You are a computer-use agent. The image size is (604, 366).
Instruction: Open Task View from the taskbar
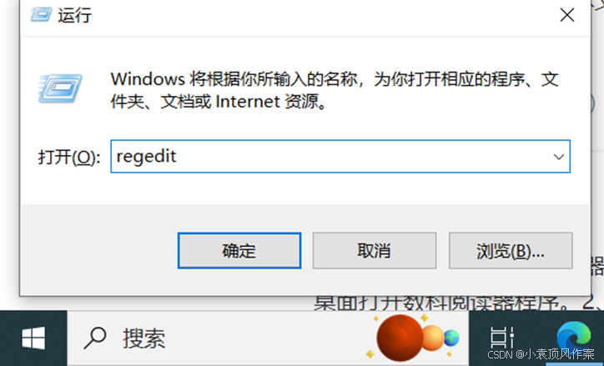502,338
